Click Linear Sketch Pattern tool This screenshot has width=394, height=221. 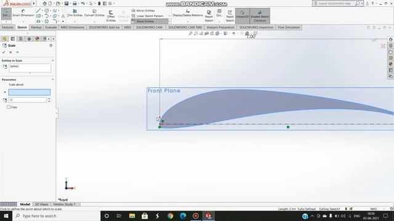pos(148,16)
